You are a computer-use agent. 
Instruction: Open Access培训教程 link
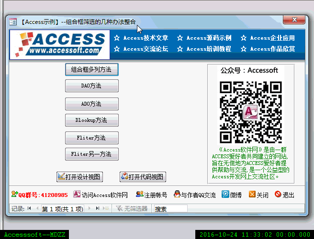coord(209,49)
